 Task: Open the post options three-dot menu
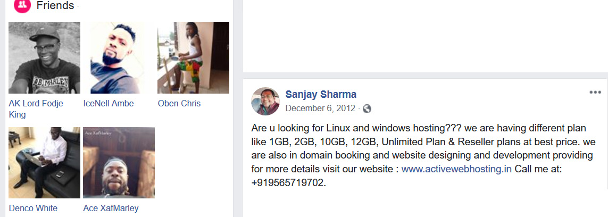coord(595,93)
